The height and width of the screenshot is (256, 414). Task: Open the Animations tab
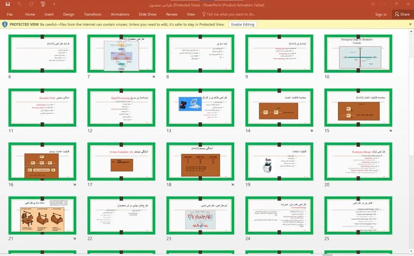coord(120,14)
